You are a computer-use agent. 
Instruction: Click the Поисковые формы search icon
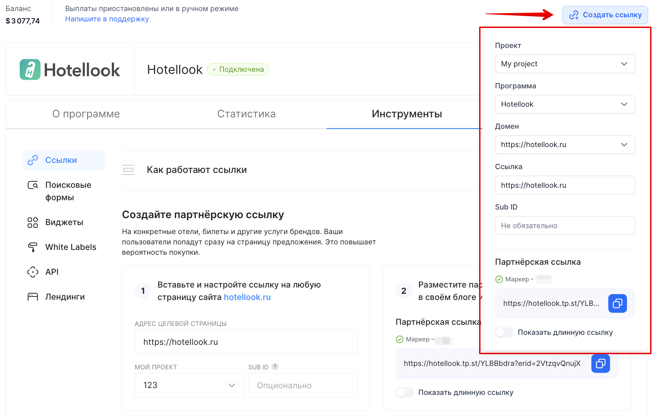click(33, 185)
